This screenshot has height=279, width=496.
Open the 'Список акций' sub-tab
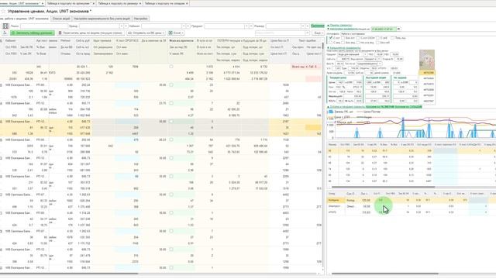61,19
